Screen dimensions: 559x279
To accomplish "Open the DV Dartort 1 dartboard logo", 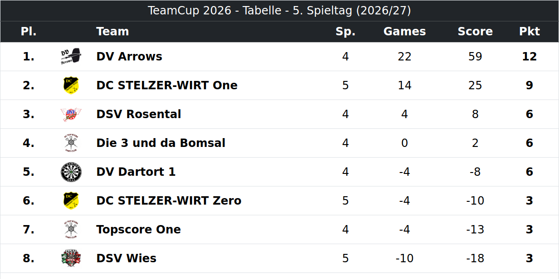I will [71, 172].
